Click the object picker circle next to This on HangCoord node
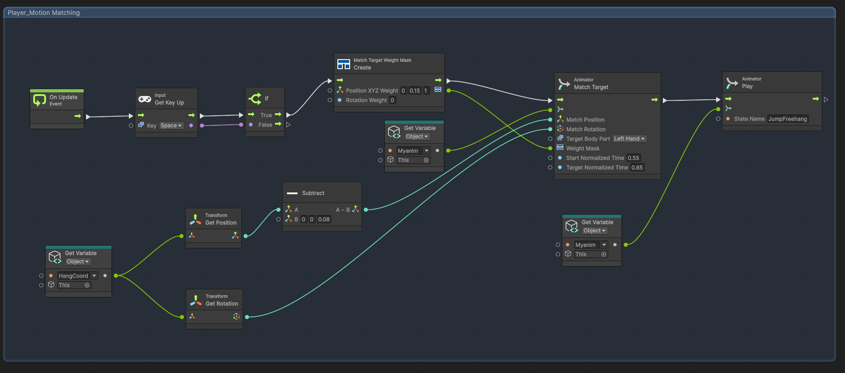Screen dimensions: 845x373 tap(87, 285)
